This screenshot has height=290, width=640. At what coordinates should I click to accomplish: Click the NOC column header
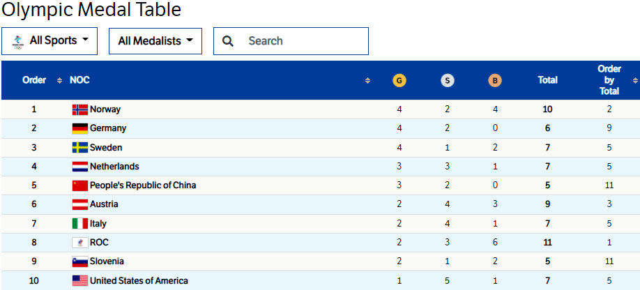coord(79,80)
